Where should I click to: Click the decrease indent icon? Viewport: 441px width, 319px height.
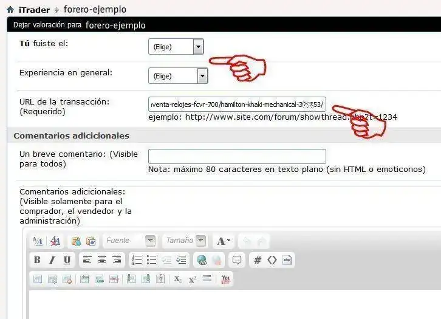[166, 260]
